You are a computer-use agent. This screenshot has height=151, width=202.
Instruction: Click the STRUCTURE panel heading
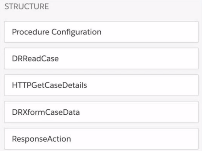(27, 7)
